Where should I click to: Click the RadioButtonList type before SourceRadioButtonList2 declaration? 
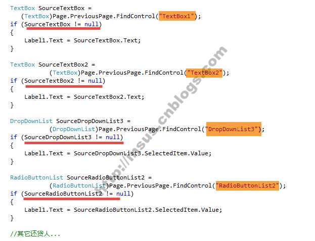[36, 177]
